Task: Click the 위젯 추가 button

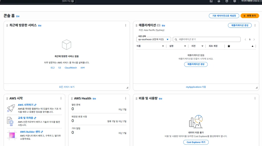Action: pyautogui.click(x=250, y=16)
